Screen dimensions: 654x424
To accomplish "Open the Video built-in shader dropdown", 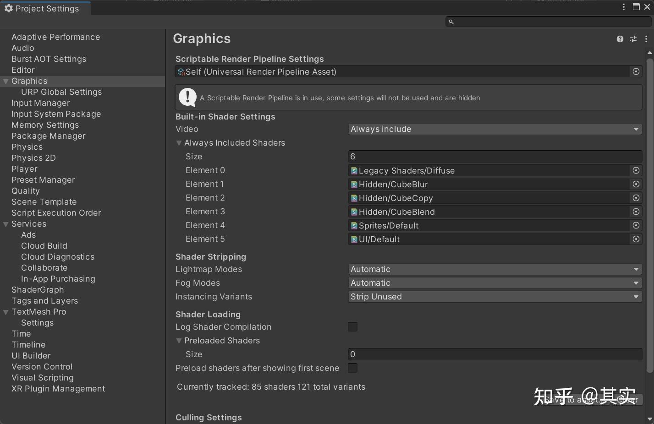I will (x=494, y=129).
